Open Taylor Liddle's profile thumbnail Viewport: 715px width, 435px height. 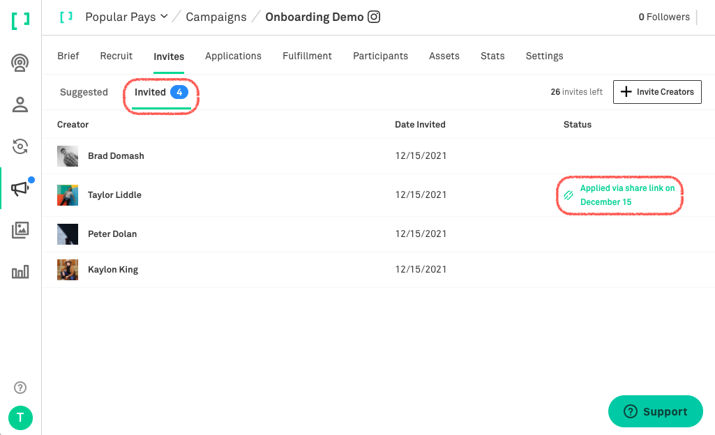pos(68,195)
